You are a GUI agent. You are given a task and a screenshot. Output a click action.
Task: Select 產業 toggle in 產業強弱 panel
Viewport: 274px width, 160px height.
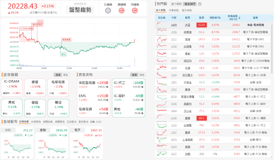point(58,75)
